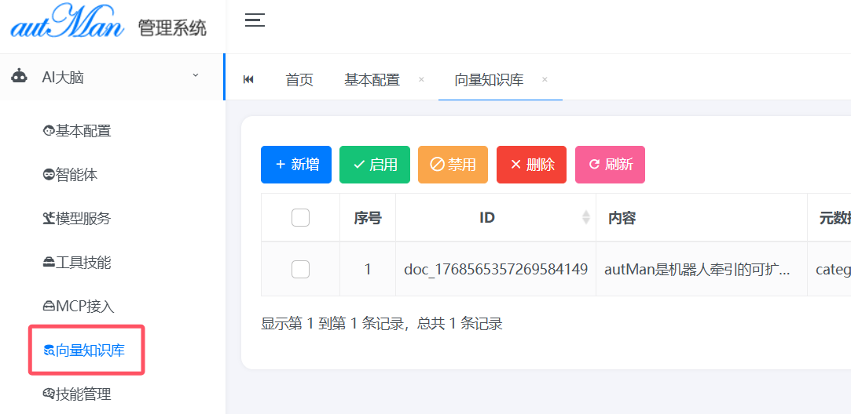The height and width of the screenshot is (414, 851).
Task: Close the 基本配置 tab
Action: coord(421,80)
